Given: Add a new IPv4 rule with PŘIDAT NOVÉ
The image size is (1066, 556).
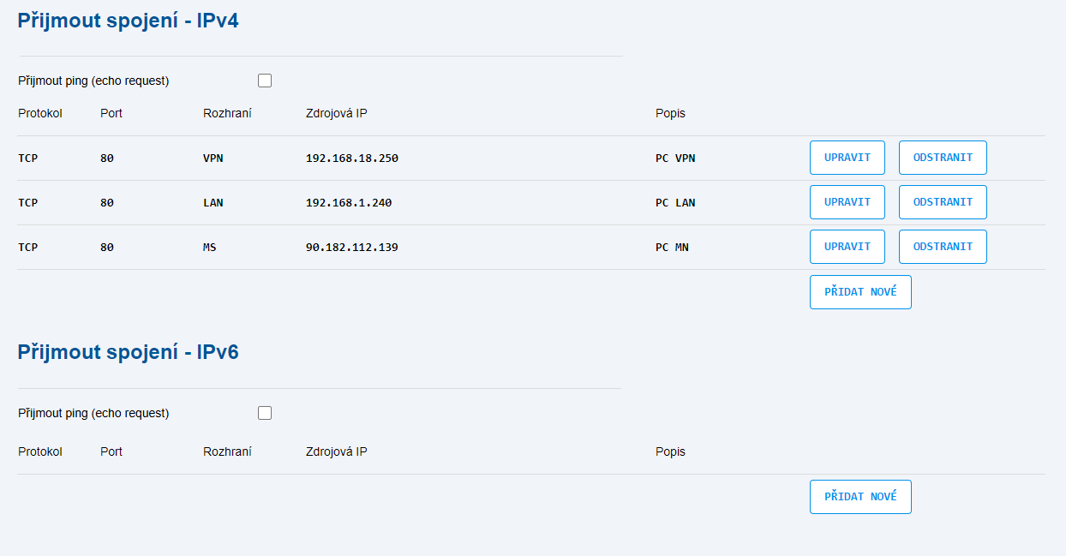Looking at the screenshot, I should (860, 292).
